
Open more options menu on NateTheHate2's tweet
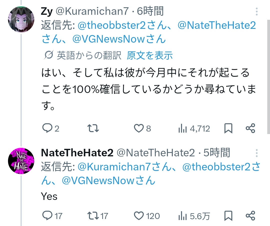[257, 153]
